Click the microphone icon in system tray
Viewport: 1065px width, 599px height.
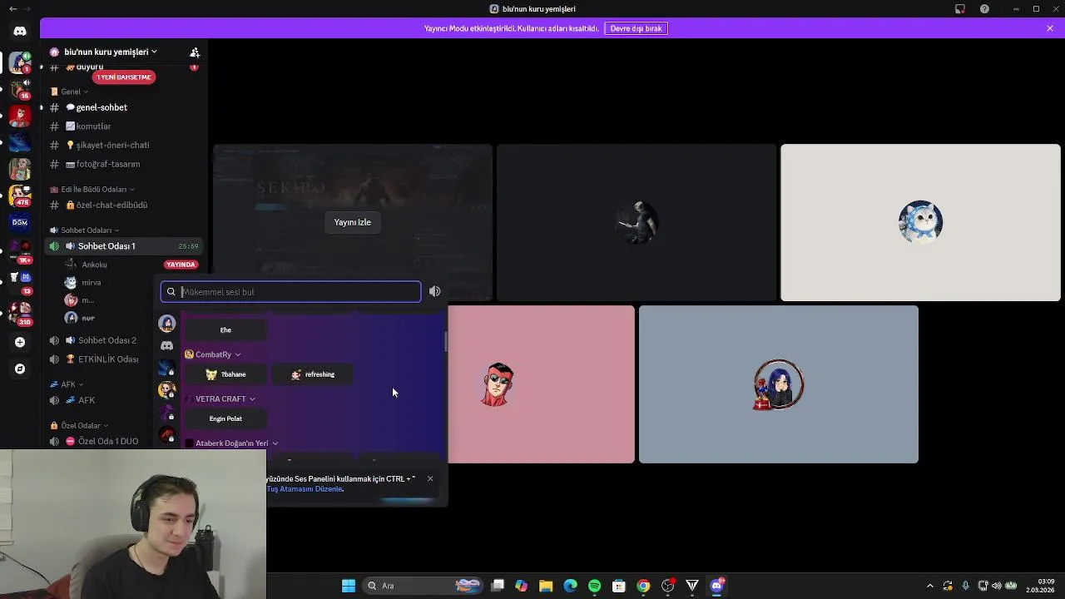965,586
